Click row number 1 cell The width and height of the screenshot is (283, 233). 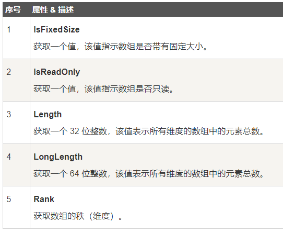[16, 38]
